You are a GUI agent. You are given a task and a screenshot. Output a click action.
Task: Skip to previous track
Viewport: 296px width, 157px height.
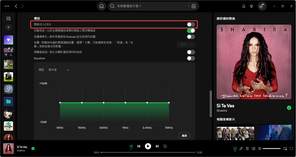[139, 146]
